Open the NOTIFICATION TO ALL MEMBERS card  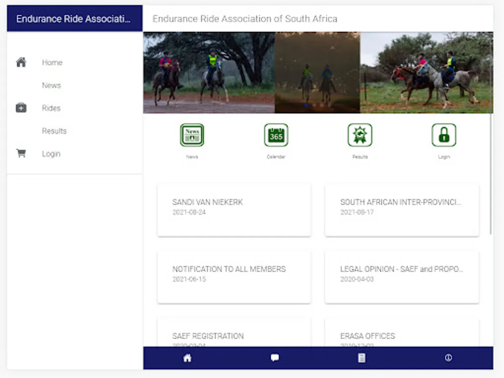[234, 277]
